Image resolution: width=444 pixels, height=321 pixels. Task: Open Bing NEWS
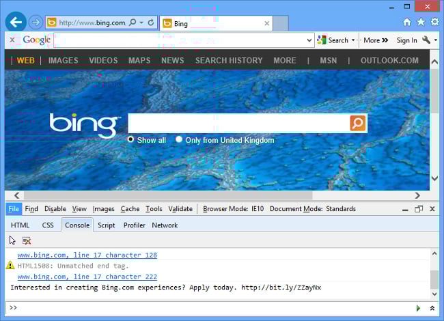[173, 60]
